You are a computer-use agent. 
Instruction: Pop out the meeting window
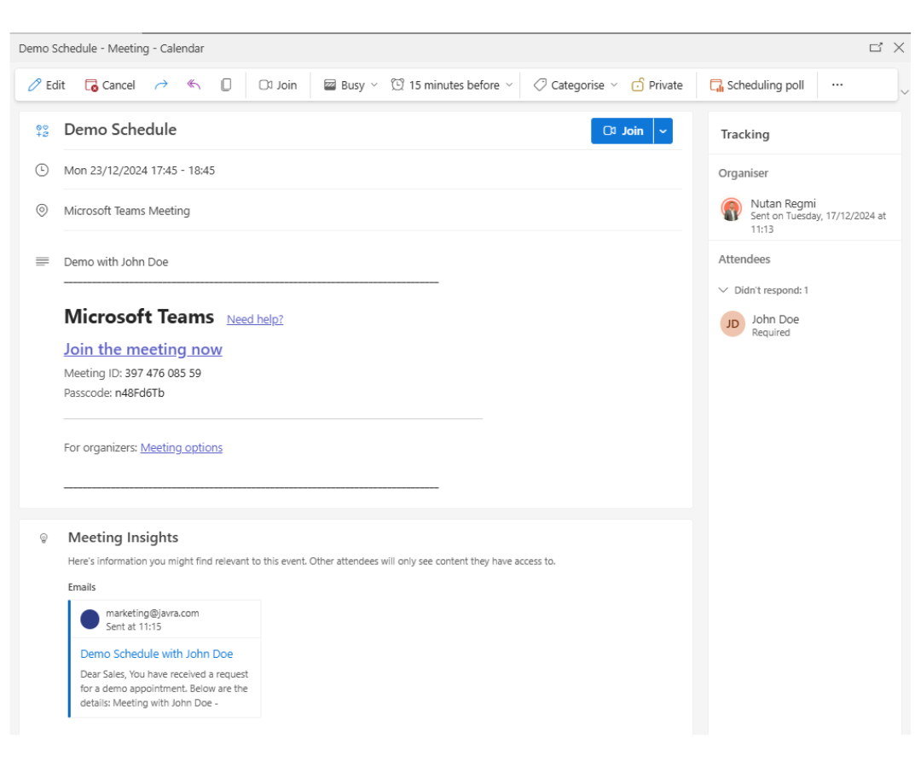tap(876, 48)
